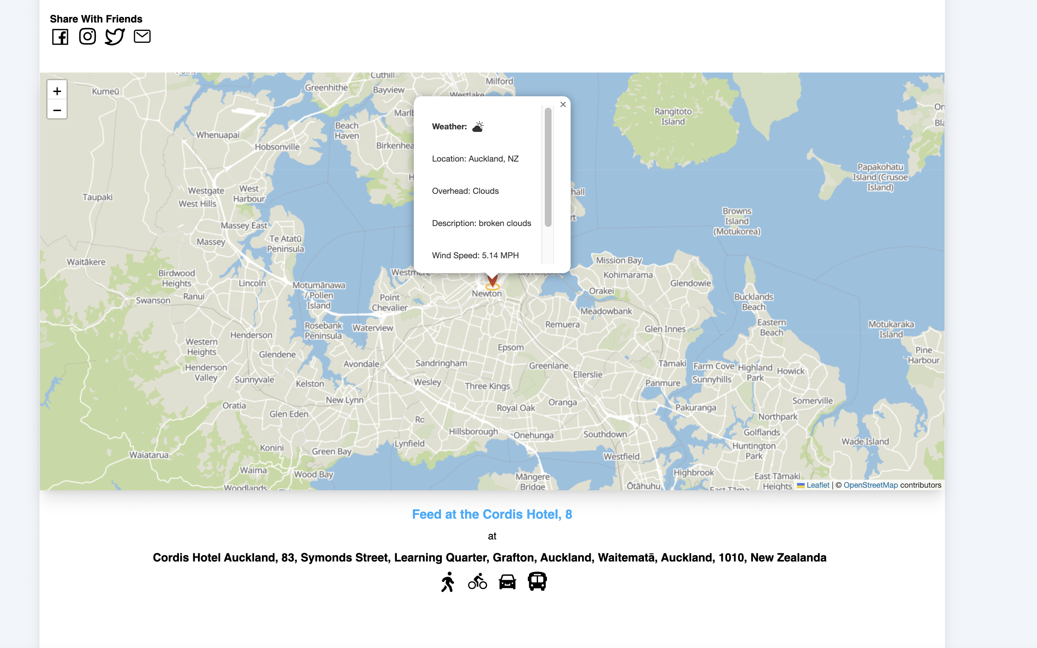This screenshot has width=1037, height=648.
Task: Click the bus transit directions icon
Action: [x=536, y=581]
